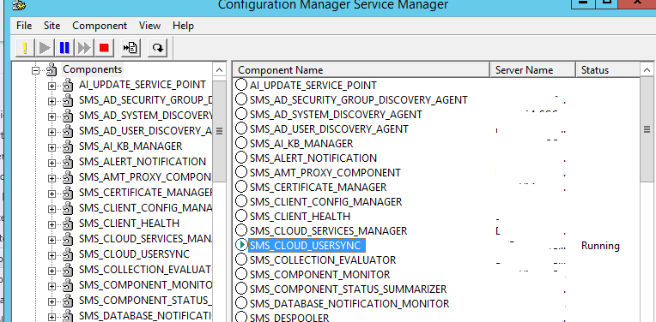
Task: Click AI_UPDATE_SERVICE_POINT status circle in list
Action: click(241, 85)
